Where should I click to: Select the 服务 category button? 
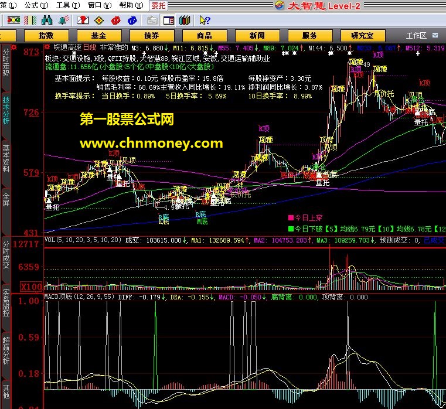[310, 36]
